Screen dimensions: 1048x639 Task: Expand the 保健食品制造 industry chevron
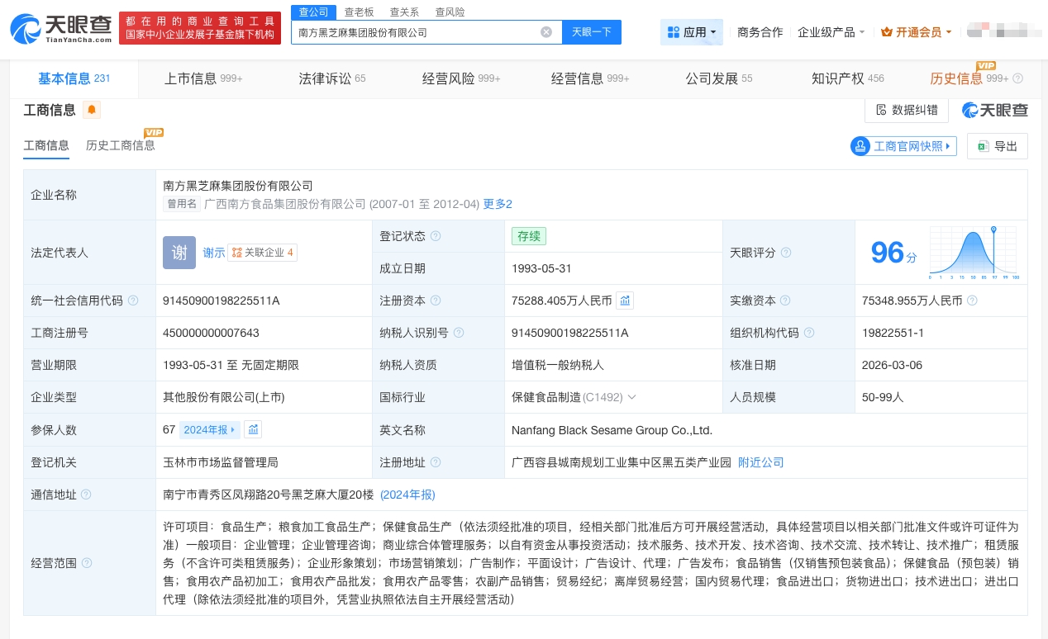[632, 397]
